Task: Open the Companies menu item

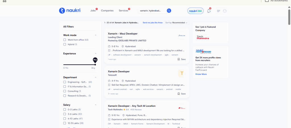Action: click(107, 11)
